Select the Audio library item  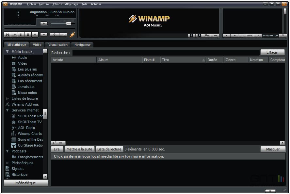23,58
